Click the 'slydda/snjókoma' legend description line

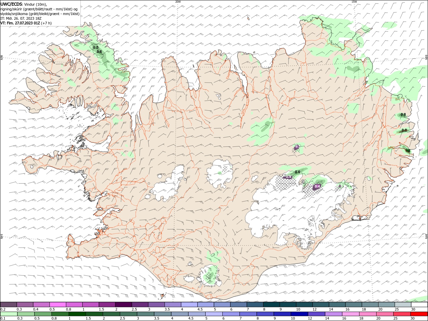[x=40, y=14]
